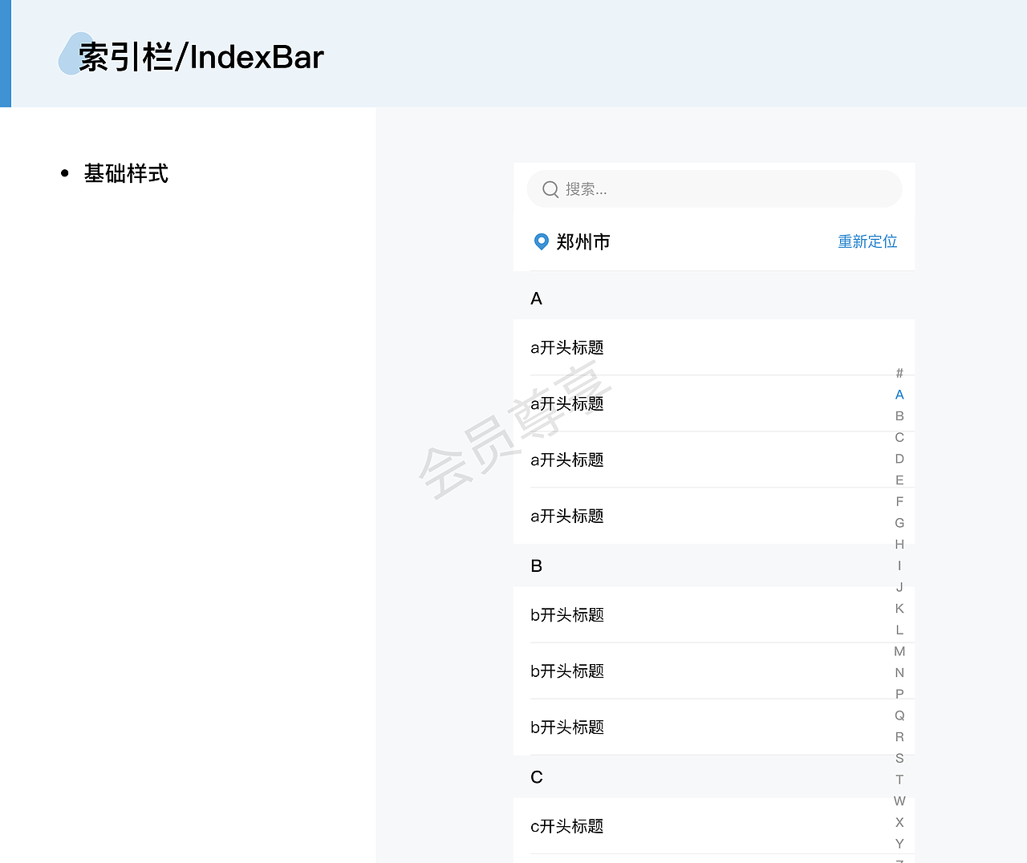Select the current city 郑州市
Image resolution: width=1027 pixels, height=863 pixels.
click(x=583, y=241)
